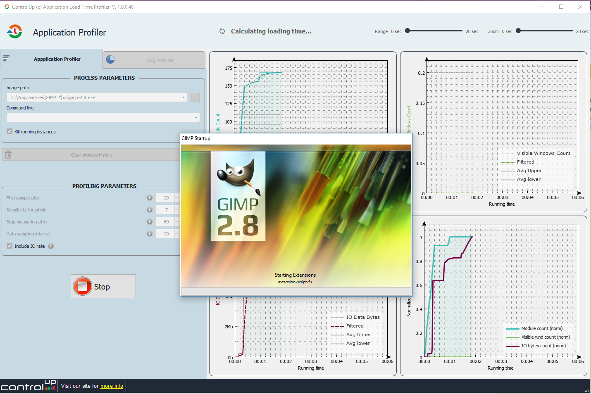Switch to the Appplication Profiler tab
Viewport: 591px width, 394px height.
click(52, 59)
